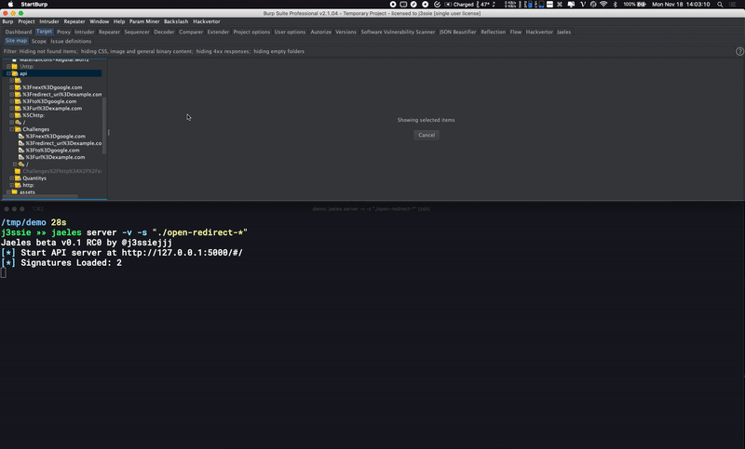The height and width of the screenshot is (449, 745).
Task: Click the %5Chttp: folder icon
Action: 18,115
